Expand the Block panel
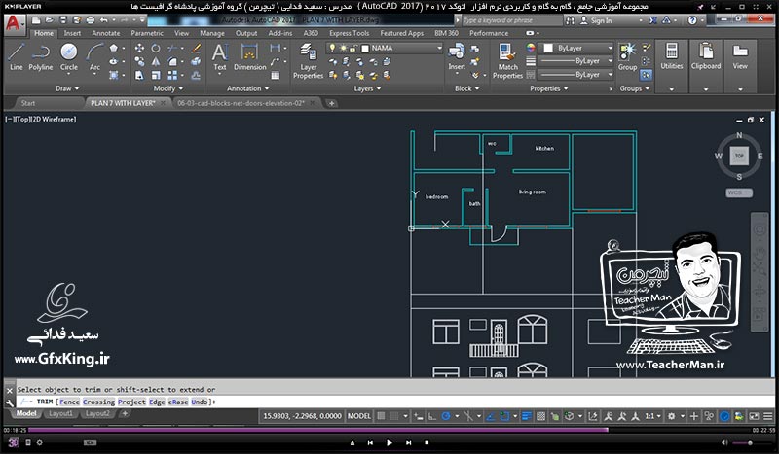The width and height of the screenshot is (779, 454). pos(467,88)
